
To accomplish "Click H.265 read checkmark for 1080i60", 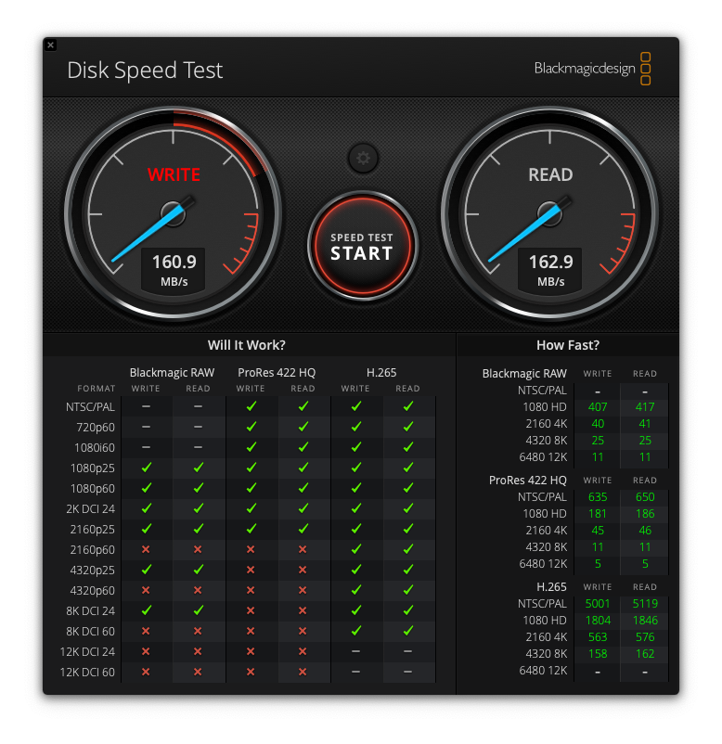I will [x=407, y=447].
